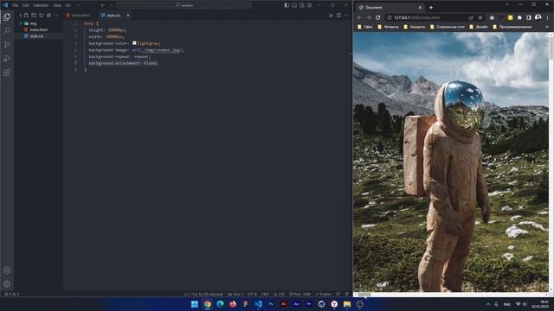This screenshot has width=554, height=311.
Task: Open the File menu
Action: click(16, 5)
